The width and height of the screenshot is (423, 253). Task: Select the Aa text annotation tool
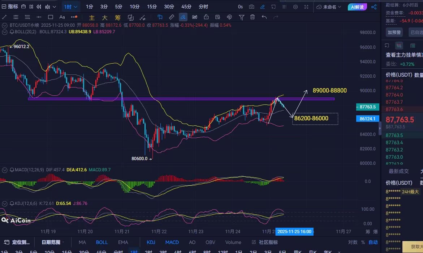[62, 17]
